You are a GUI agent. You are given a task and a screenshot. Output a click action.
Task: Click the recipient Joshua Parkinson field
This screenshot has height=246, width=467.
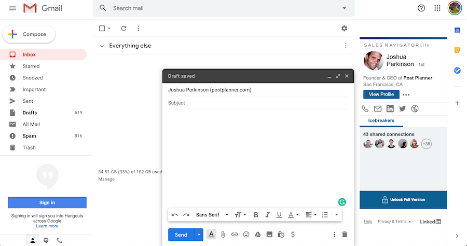258,90
